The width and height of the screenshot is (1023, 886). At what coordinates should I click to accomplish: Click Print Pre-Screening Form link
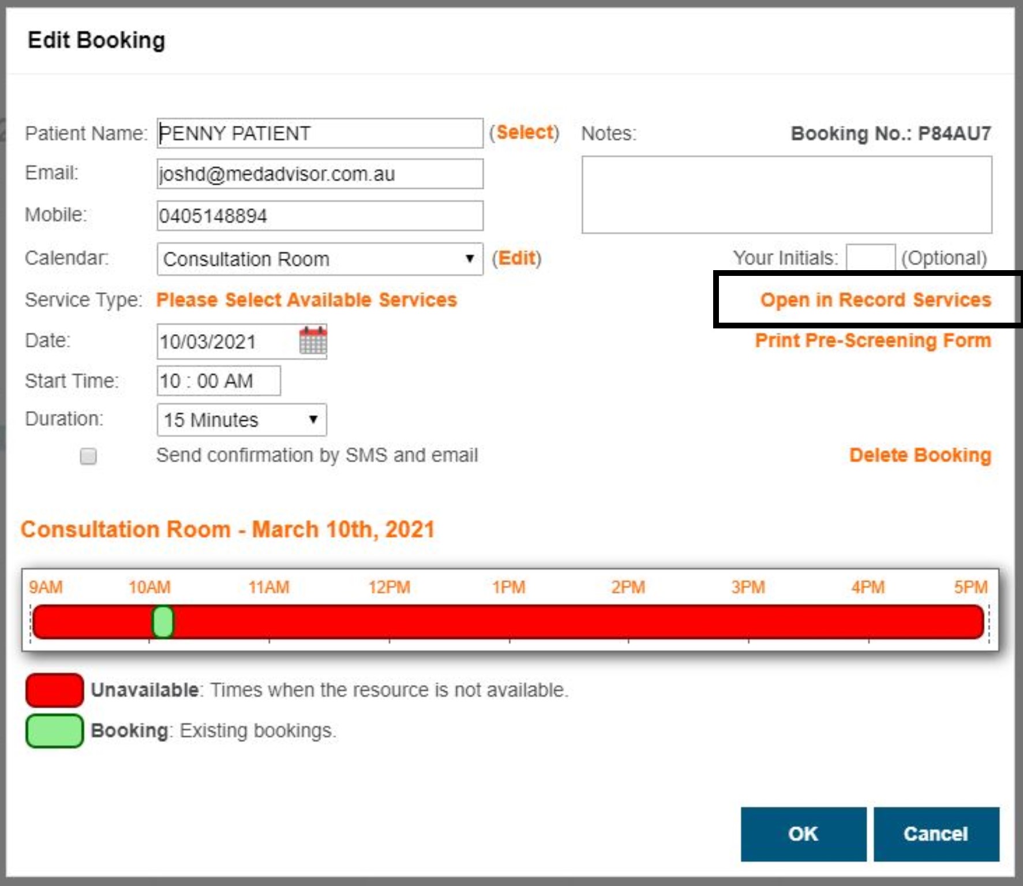873,341
